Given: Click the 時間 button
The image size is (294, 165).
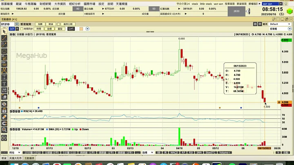Looking at the screenshot, I should pos(39,29).
